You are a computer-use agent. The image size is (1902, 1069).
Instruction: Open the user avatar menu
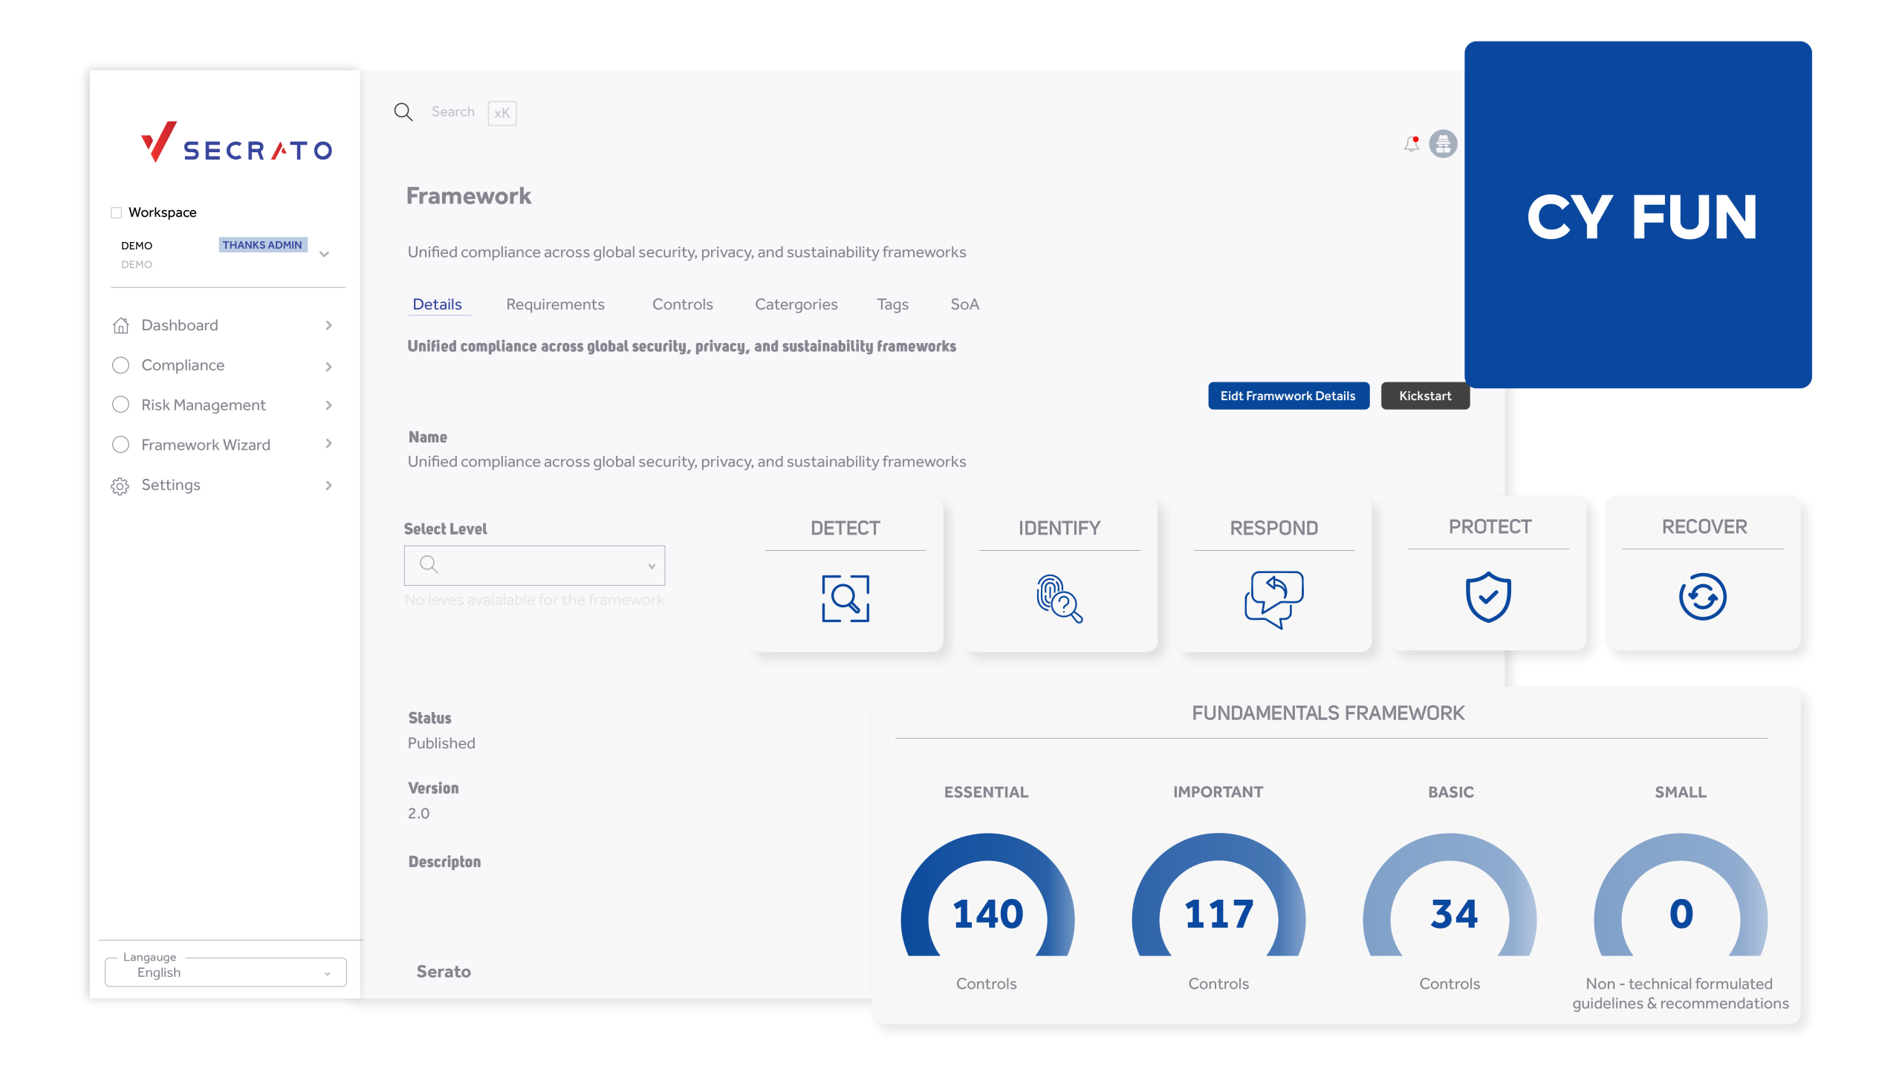point(1443,144)
